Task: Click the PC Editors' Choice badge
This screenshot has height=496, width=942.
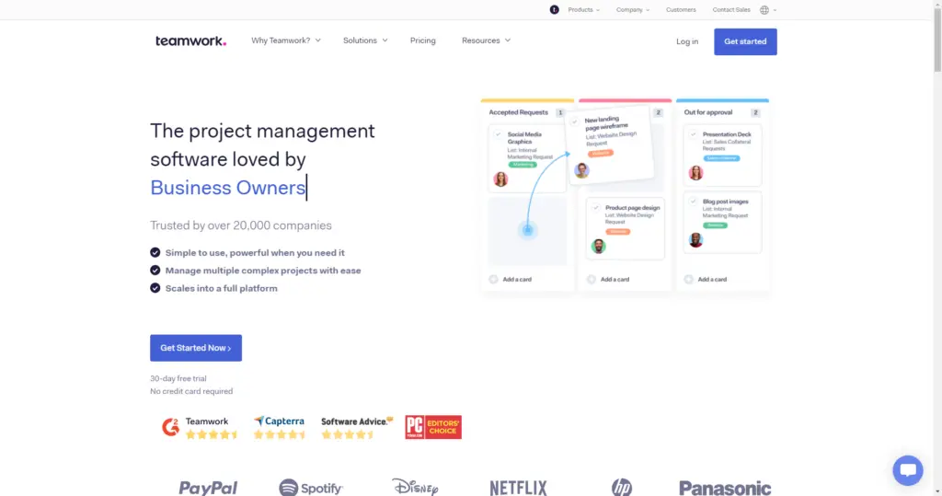Action: point(433,427)
